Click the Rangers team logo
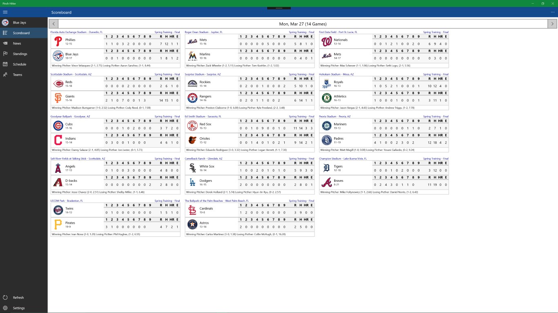Image resolution: width=558 pixels, height=313 pixels. [192, 98]
